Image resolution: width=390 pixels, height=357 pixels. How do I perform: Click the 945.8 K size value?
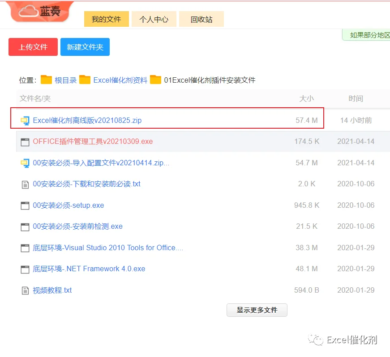pyautogui.click(x=307, y=206)
